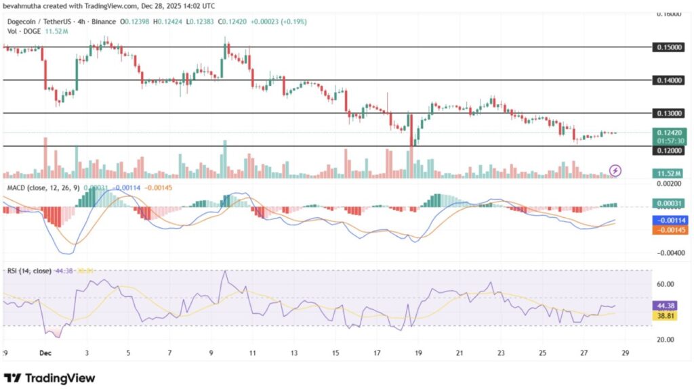Select the Dogecoin / TetherUS symbol title
694x391 pixels.
43,22
